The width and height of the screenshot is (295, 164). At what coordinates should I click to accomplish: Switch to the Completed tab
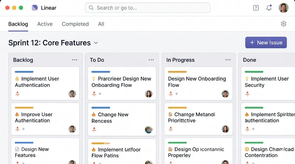coord(75,24)
